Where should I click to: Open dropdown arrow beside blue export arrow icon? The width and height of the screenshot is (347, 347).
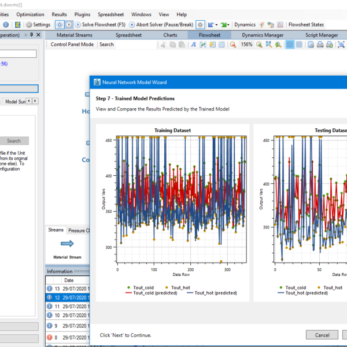point(216,25)
